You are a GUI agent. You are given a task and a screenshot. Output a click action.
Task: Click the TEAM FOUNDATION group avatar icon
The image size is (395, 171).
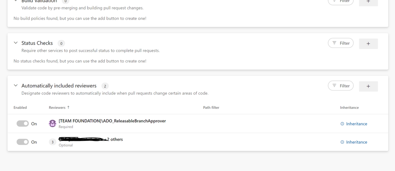tap(53, 123)
